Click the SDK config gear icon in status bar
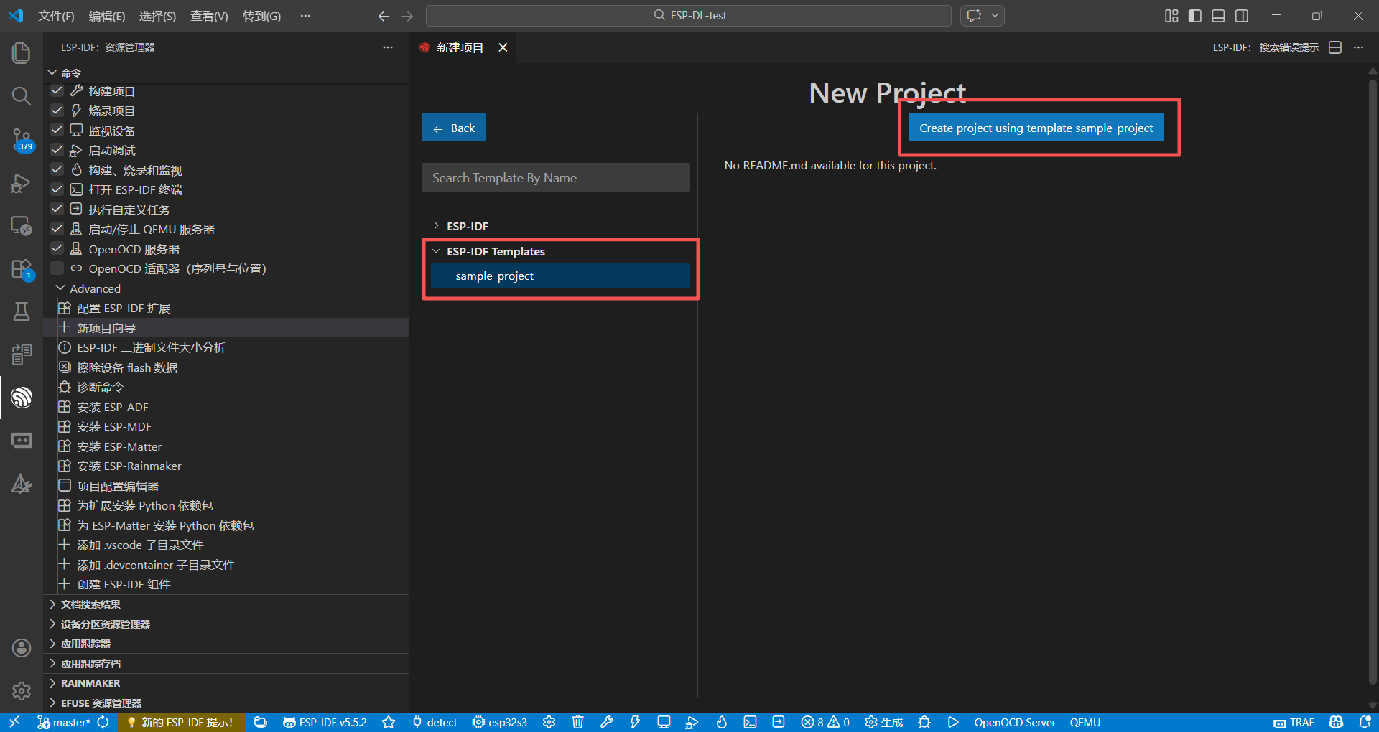This screenshot has height=732, width=1379. (x=549, y=722)
